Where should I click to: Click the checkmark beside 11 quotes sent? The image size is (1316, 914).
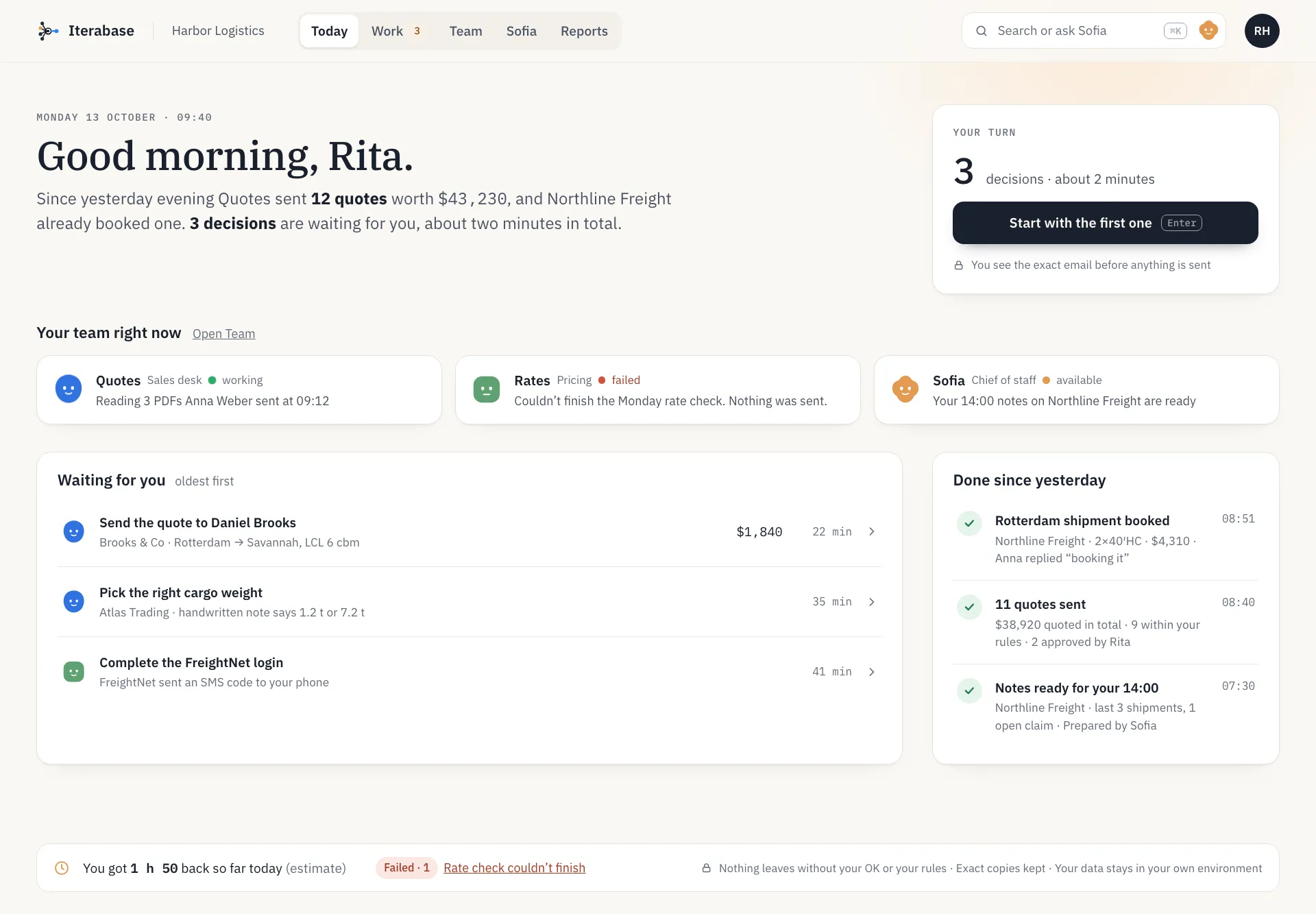pyautogui.click(x=969, y=607)
